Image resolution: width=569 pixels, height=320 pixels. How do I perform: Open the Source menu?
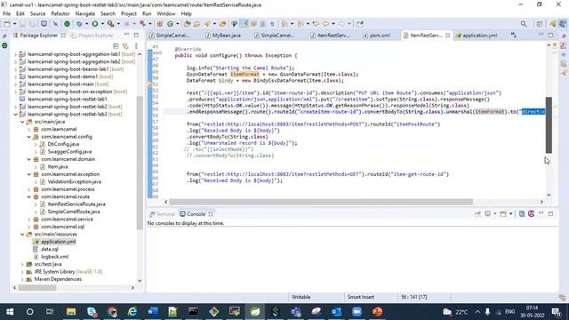(37, 13)
